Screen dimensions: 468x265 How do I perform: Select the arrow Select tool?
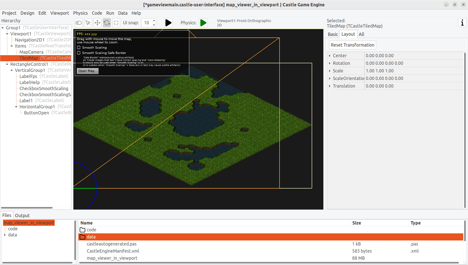pyautogui.click(x=88, y=23)
